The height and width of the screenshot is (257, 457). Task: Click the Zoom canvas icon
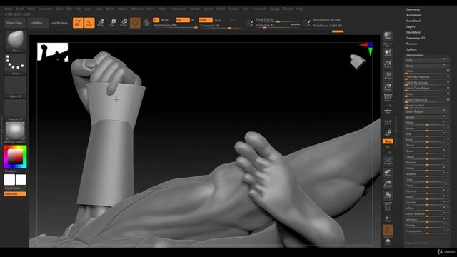click(x=388, y=64)
